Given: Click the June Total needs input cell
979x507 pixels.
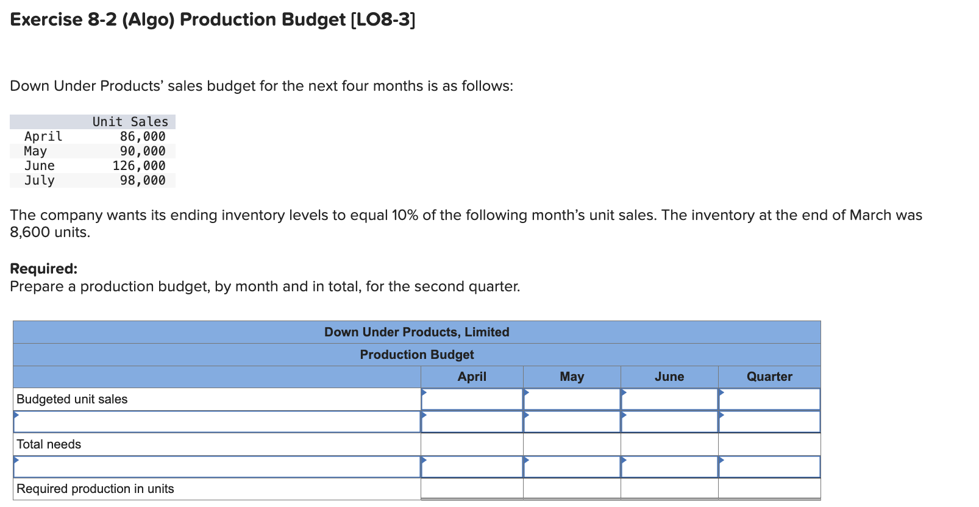Looking at the screenshot, I should pos(669,444).
